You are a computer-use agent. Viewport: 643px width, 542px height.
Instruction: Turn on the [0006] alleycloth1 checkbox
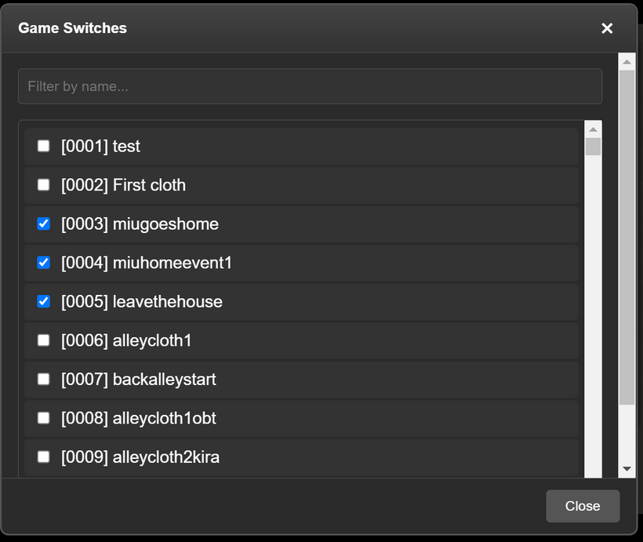(x=44, y=340)
